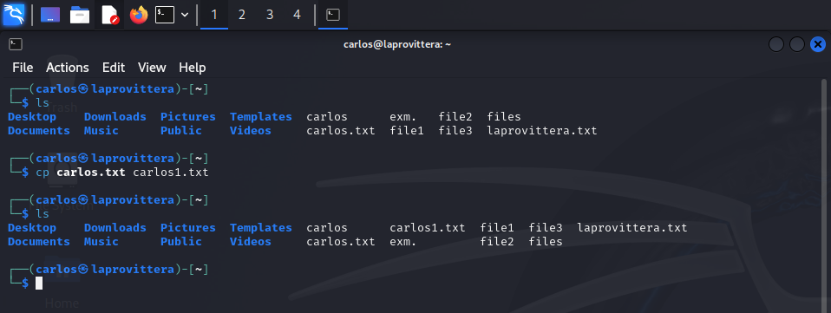Open the View menu
831x313 pixels.
(x=152, y=68)
